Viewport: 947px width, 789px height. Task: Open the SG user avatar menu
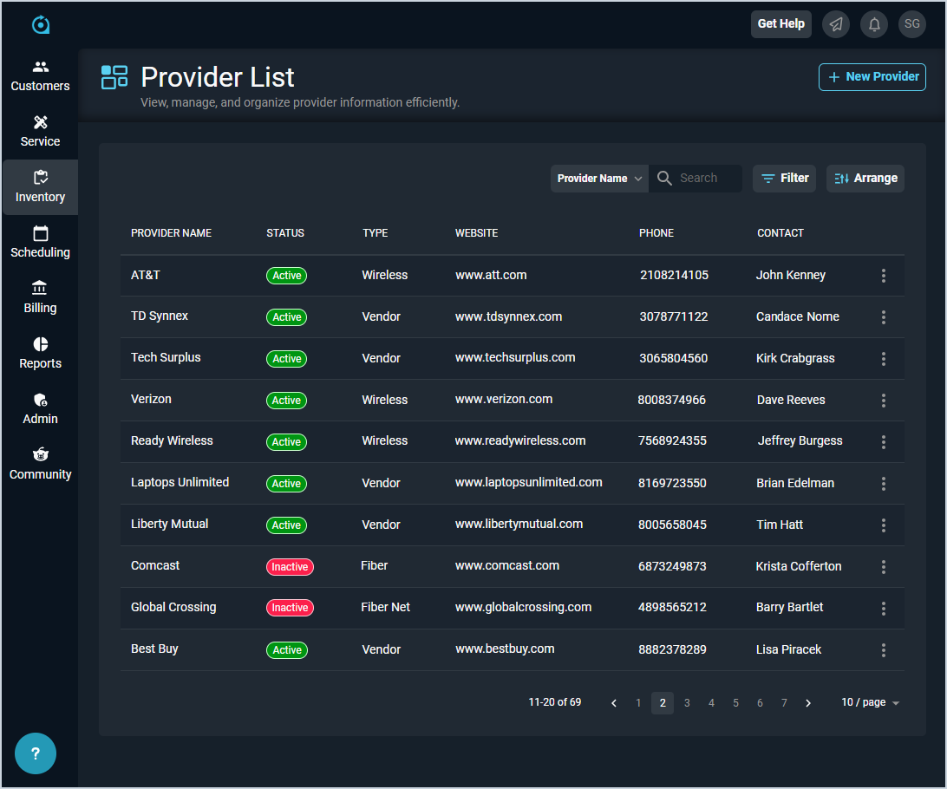coord(912,24)
